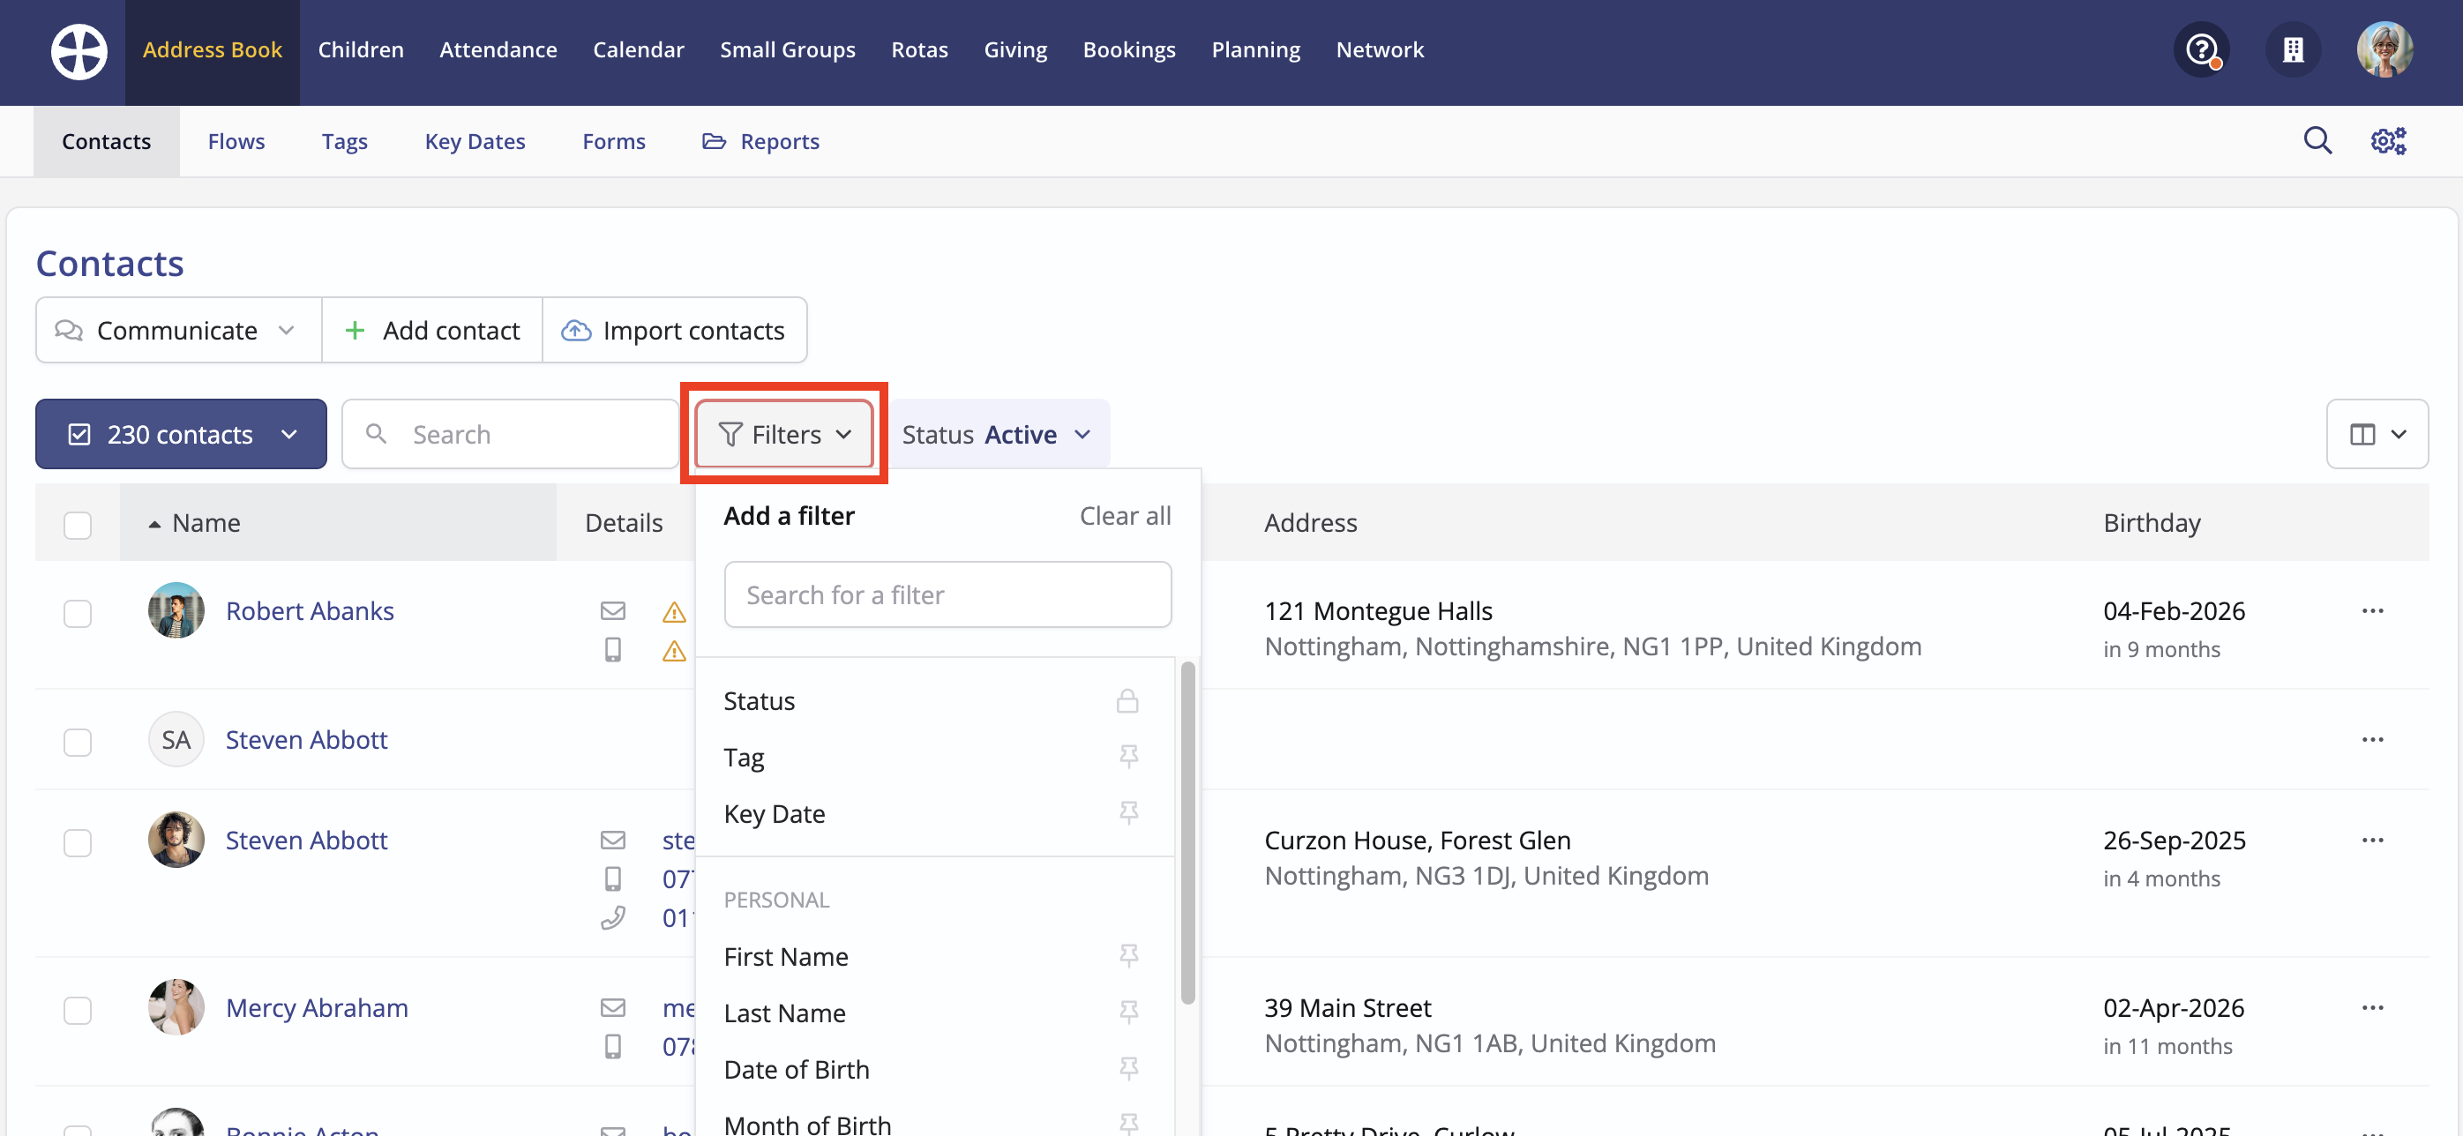
Task: Click the filter list scrollbar
Action: click(x=1187, y=832)
